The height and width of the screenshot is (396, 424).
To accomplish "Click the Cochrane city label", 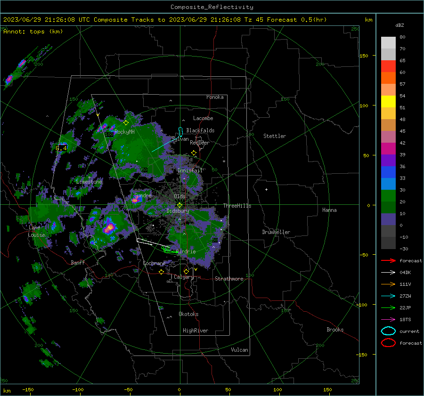I will click(x=154, y=263).
